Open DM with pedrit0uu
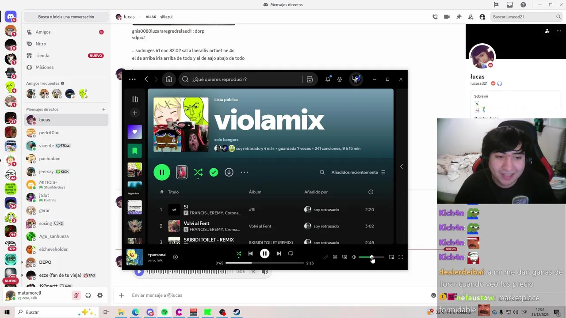The width and height of the screenshot is (566, 318). tap(66, 132)
